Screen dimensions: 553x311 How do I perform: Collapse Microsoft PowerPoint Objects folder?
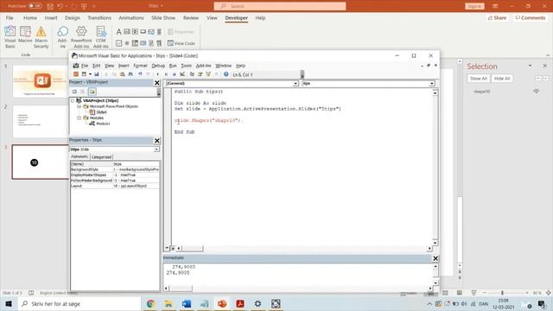(x=79, y=106)
